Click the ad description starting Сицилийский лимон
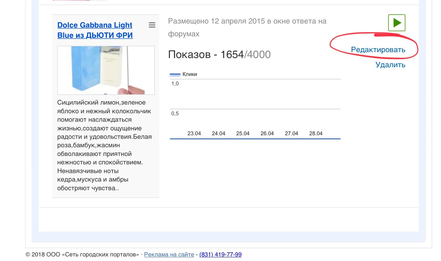Viewport: 441px width, 261px height. [105, 145]
